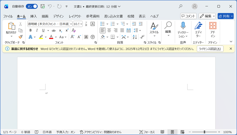Switch to the 挿入 tab

pos(34,16)
